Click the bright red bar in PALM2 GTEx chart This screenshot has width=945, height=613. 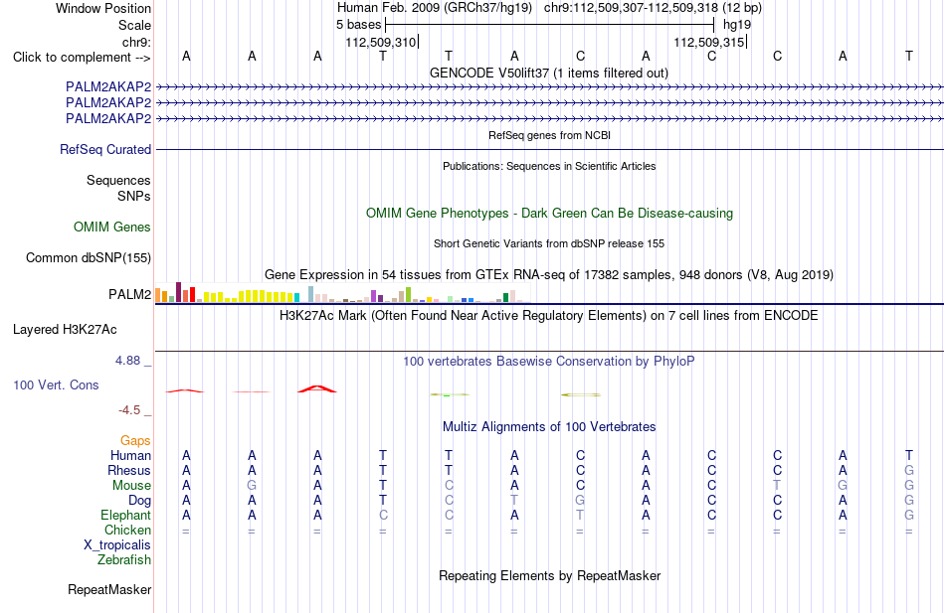coord(192,294)
